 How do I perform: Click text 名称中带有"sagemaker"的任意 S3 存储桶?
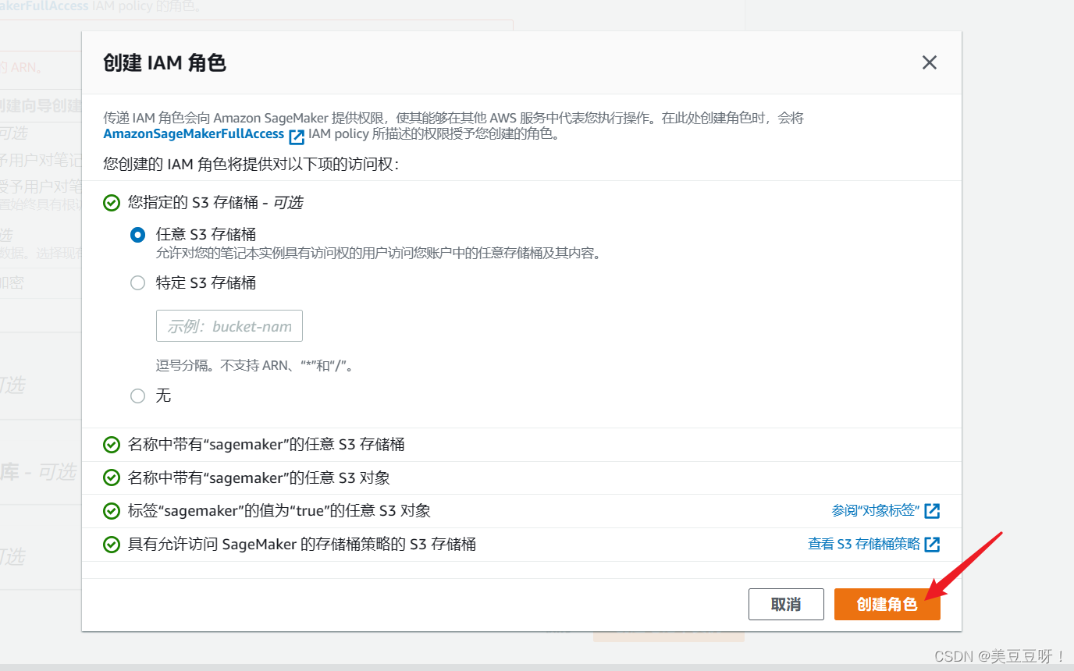(266, 445)
